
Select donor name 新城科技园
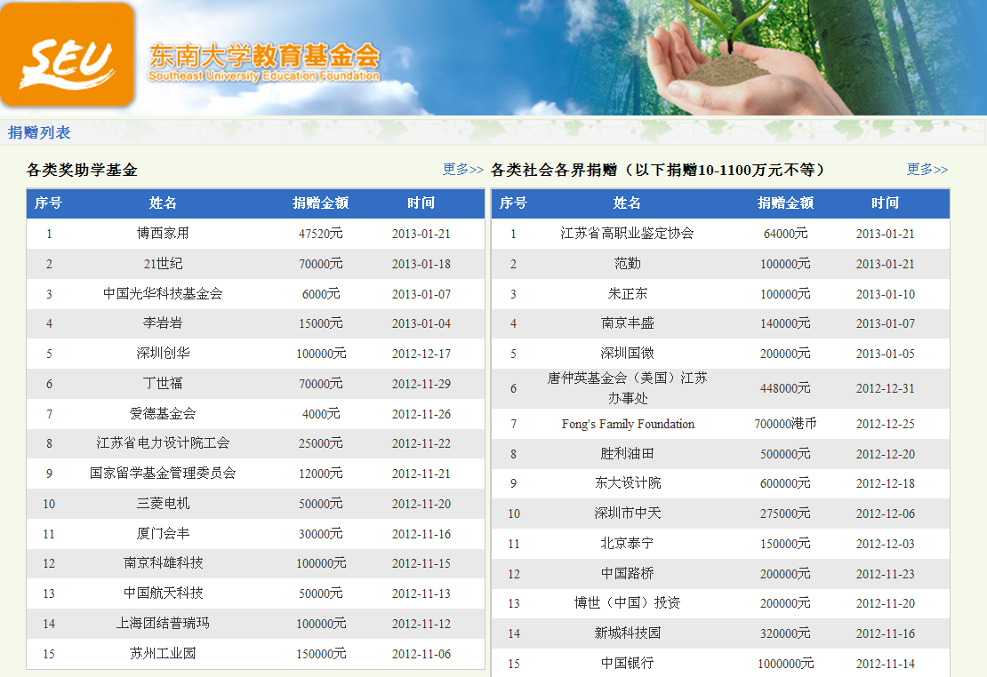pos(628,633)
